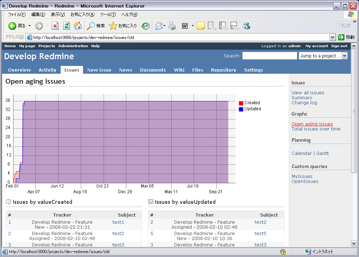Open the project Settings tab

(x=253, y=70)
